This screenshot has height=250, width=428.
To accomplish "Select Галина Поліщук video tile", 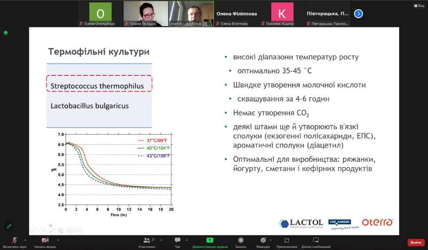I will click(x=146, y=14).
